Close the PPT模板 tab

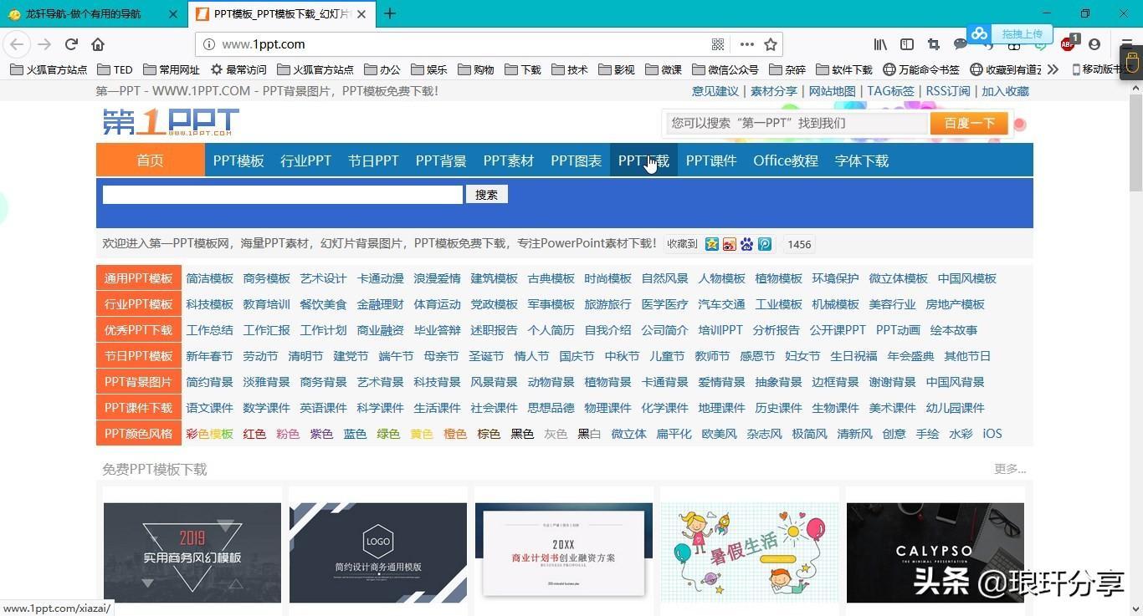(363, 14)
